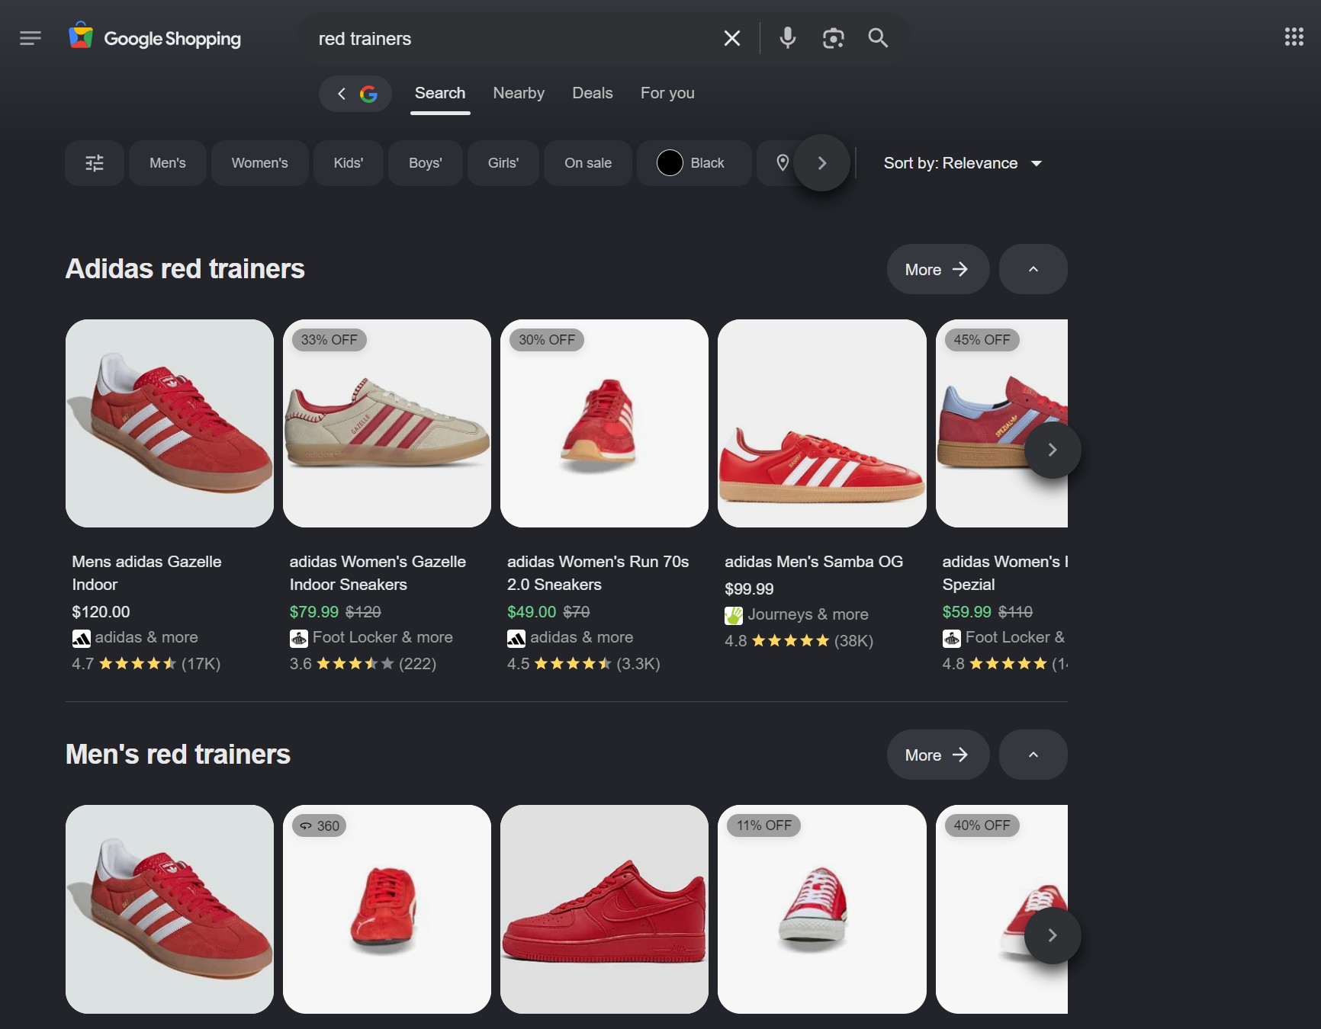
Task: Open the first Men's red trainers thumbnail
Action: [x=169, y=909]
